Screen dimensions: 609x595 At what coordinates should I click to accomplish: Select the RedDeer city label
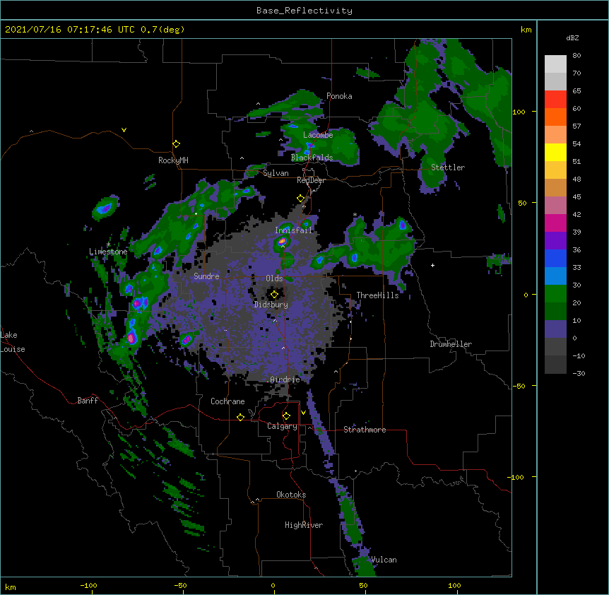(x=311, y=180)
